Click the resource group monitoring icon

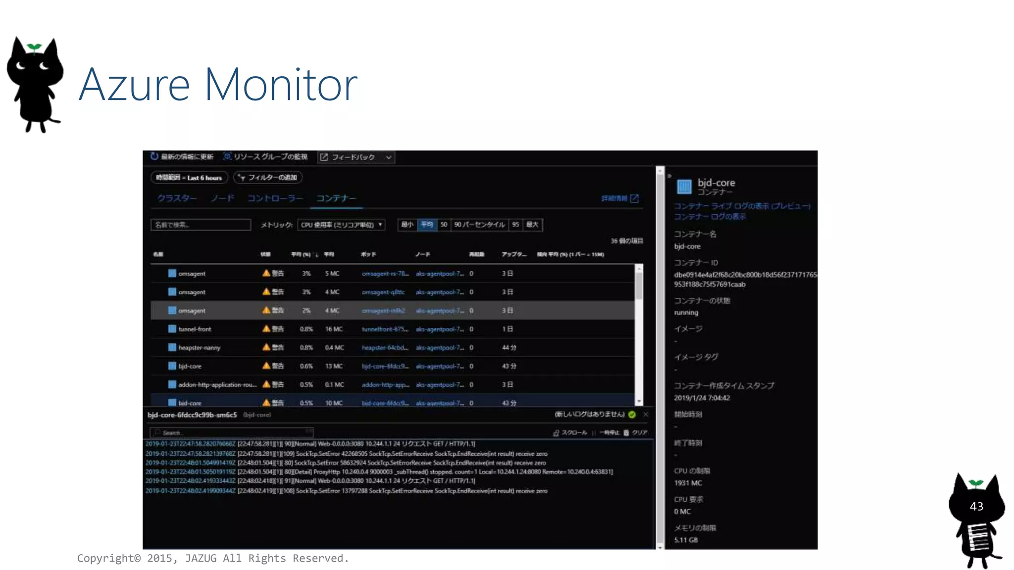tap(227, 156)
